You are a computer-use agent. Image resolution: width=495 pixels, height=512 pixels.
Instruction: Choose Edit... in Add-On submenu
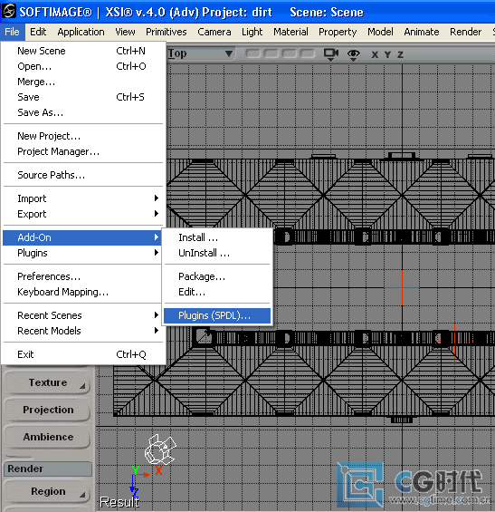[x=217, y=292]
